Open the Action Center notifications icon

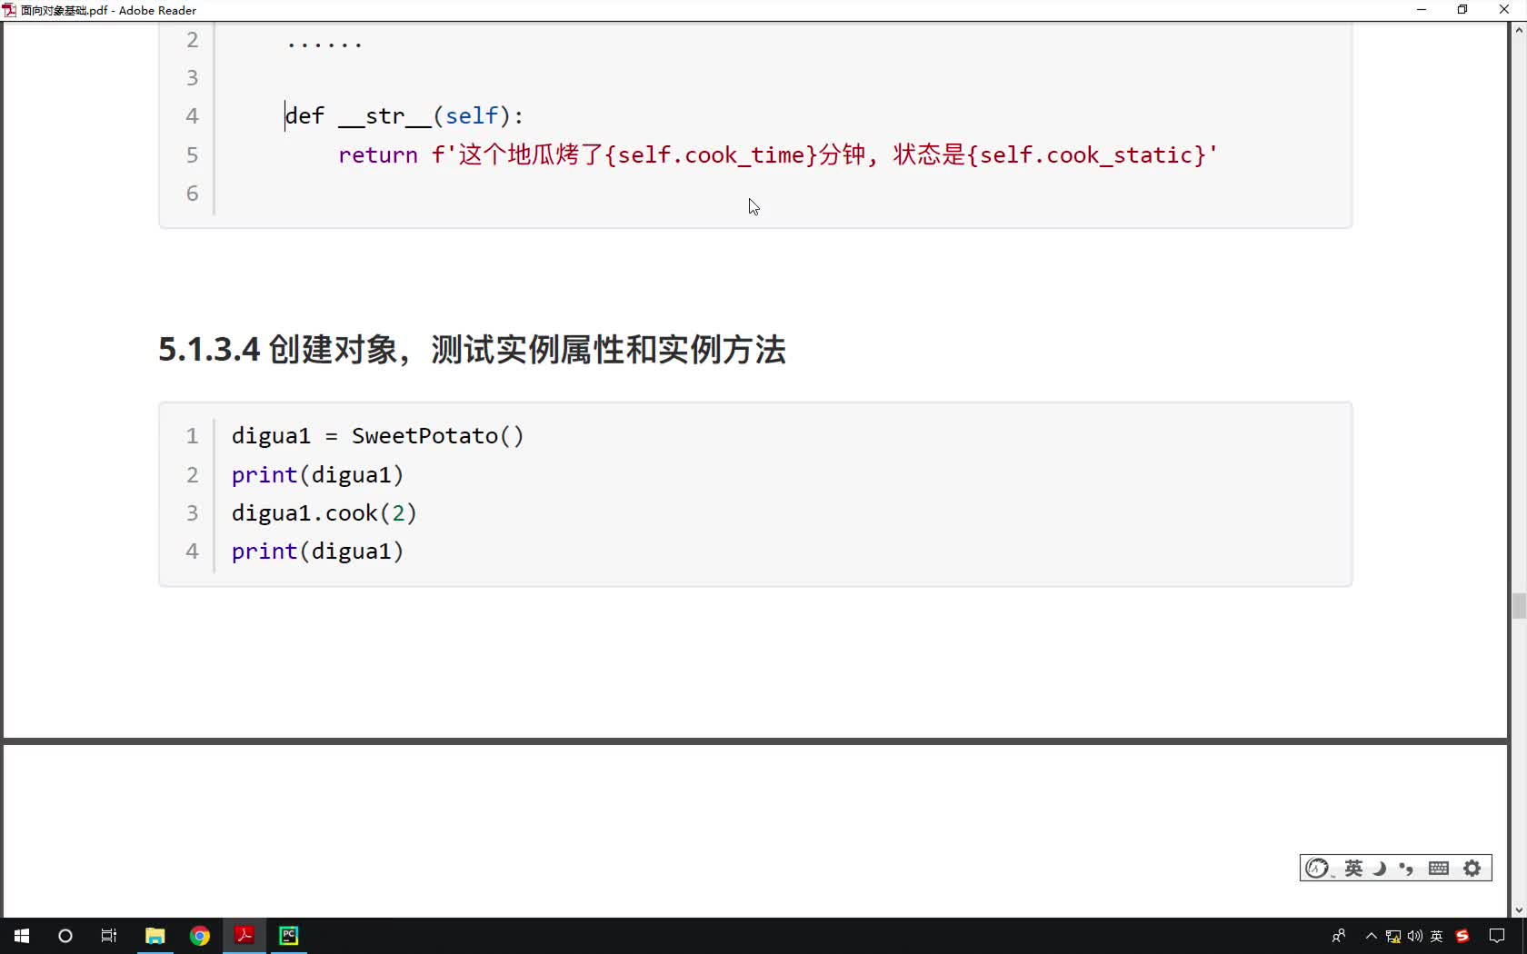click(1497, 936)
